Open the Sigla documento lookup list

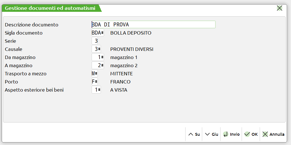pyautogui.click(x=102, y=33)
